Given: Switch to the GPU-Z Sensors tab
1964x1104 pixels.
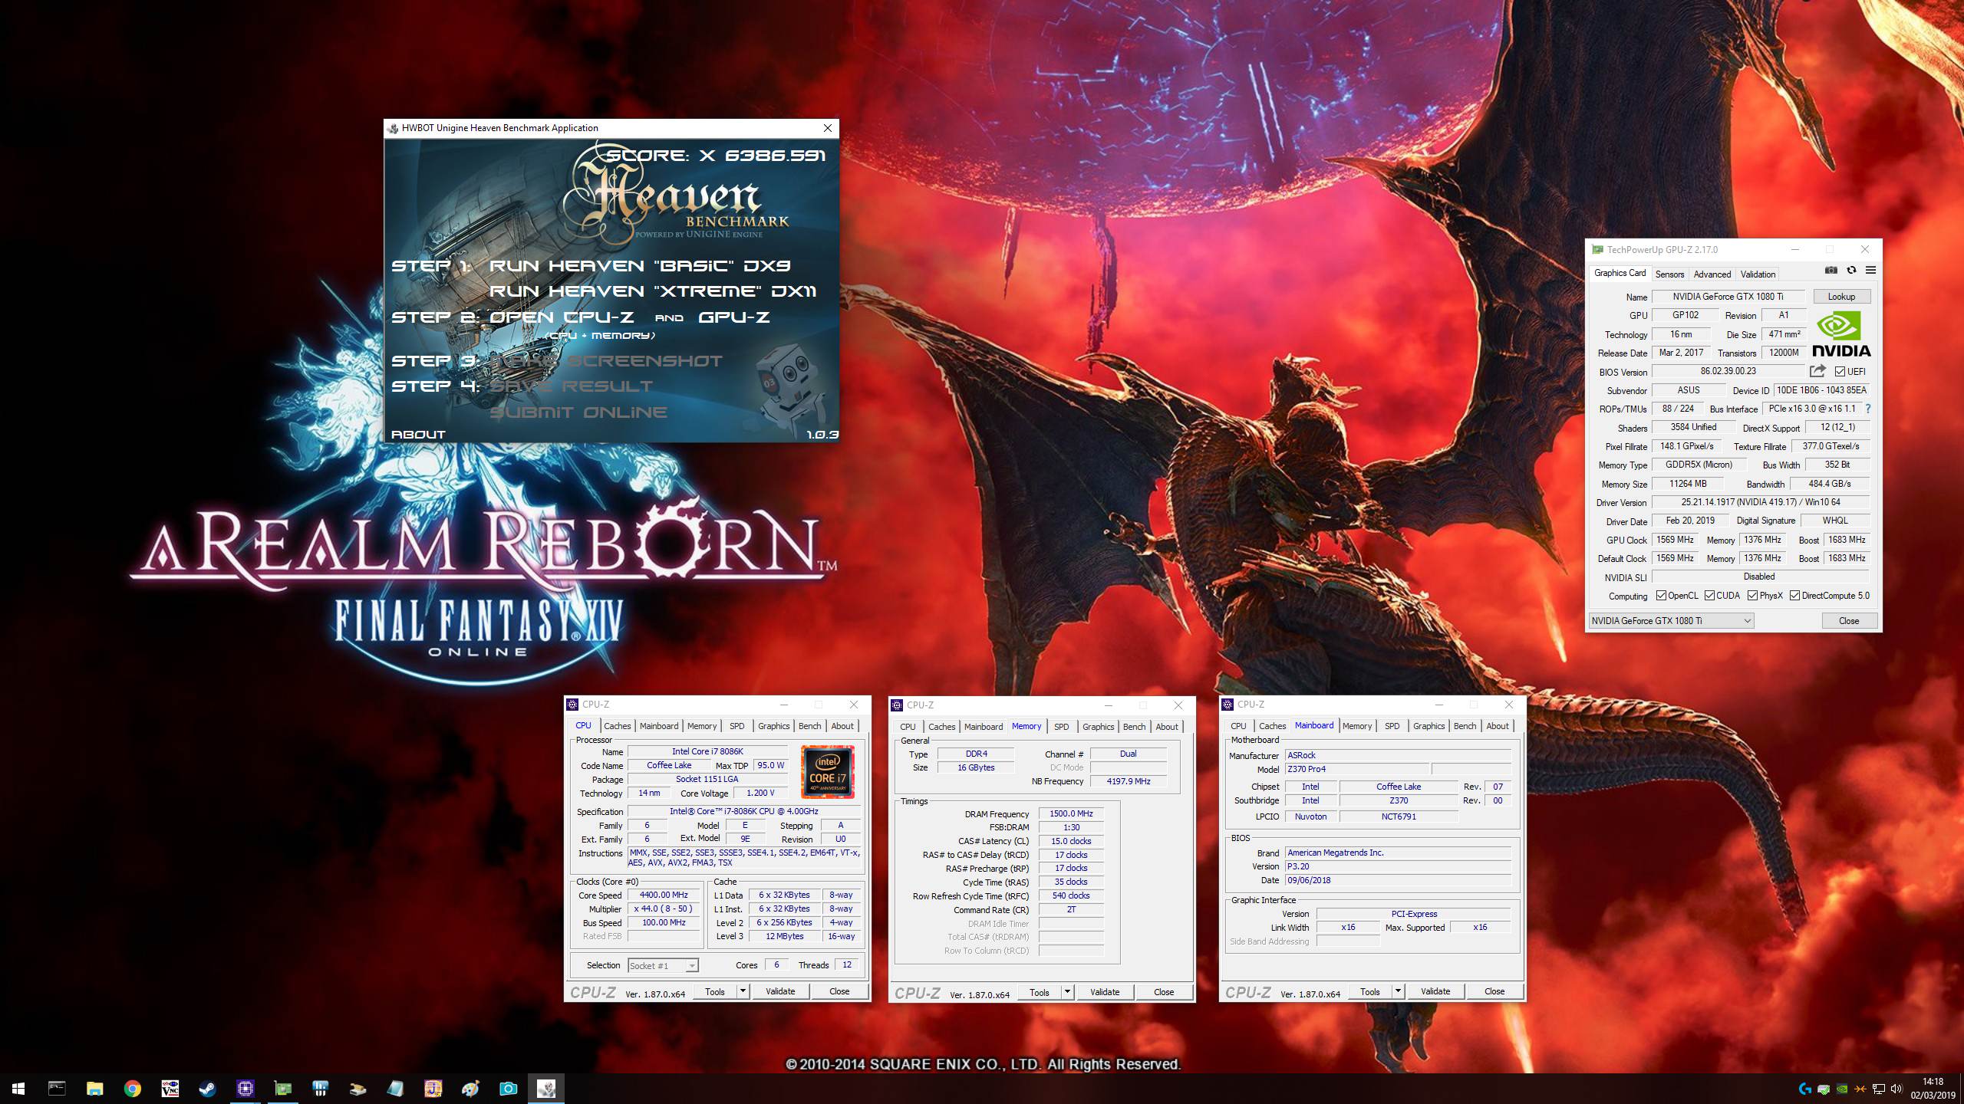Looking at the screenshot, I should point(1669,274).
